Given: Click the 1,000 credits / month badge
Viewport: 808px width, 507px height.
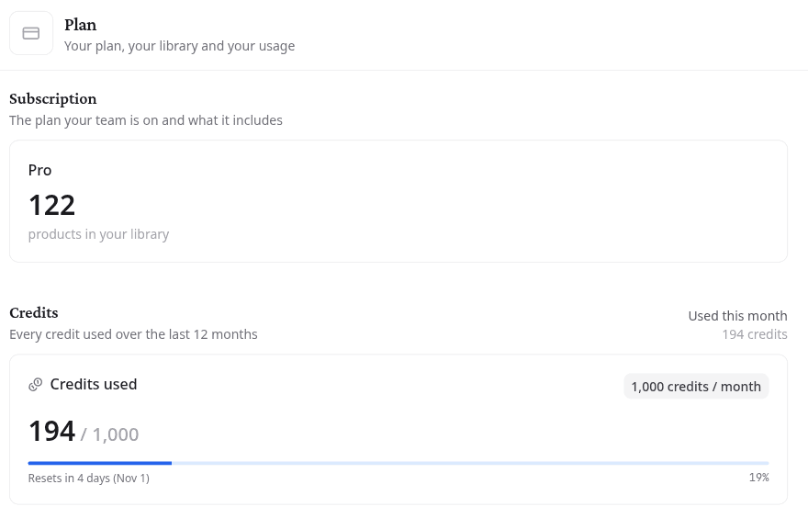Looking at the screenshot, I should pos(696,387).
